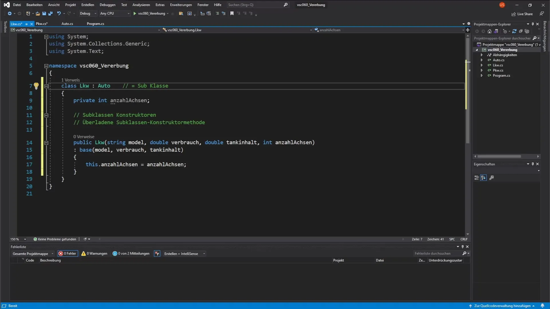Toggle the 0 von 2 Mitteilungen filter
The height and width of the screenshot is (309, 550).
[x=131, y=253]
